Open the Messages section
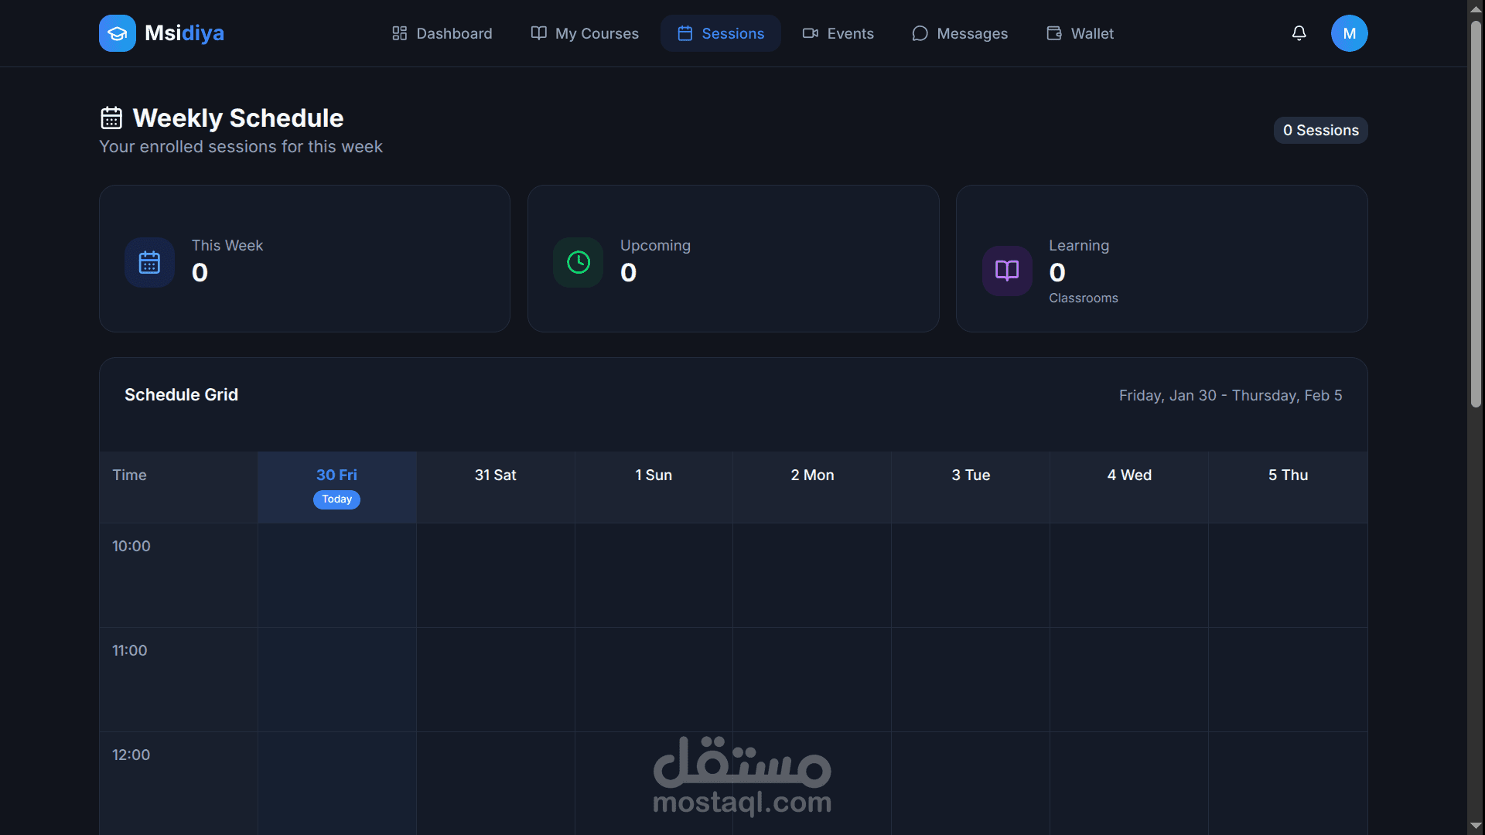The width and height of the screenshot is (1485, 835). 959,33
